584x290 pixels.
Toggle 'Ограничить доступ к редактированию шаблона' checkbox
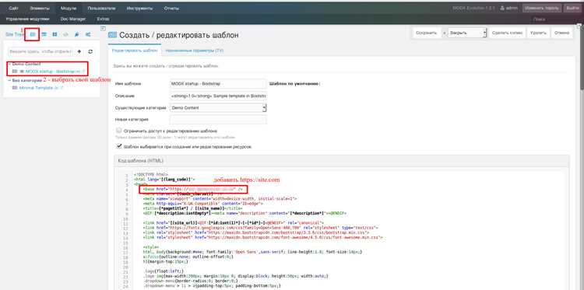tap(119, 131)
